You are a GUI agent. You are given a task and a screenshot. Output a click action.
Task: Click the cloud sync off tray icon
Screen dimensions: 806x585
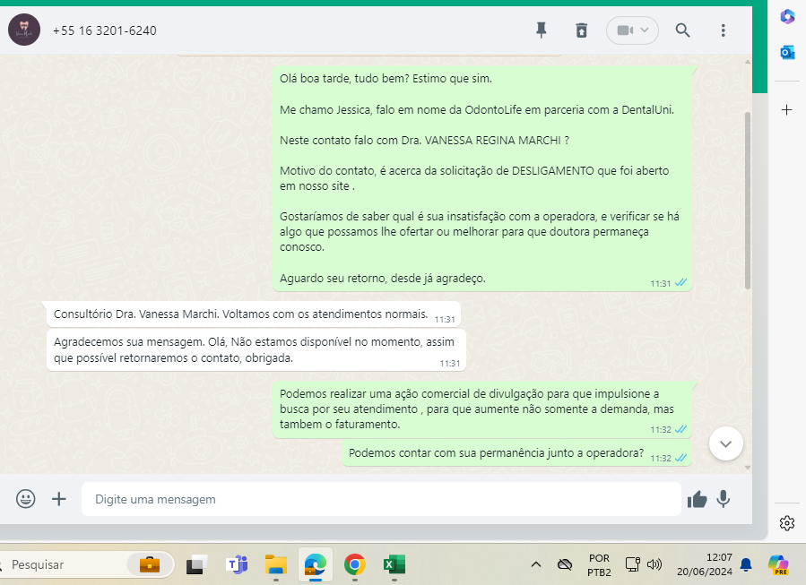(x=565, y=564)
